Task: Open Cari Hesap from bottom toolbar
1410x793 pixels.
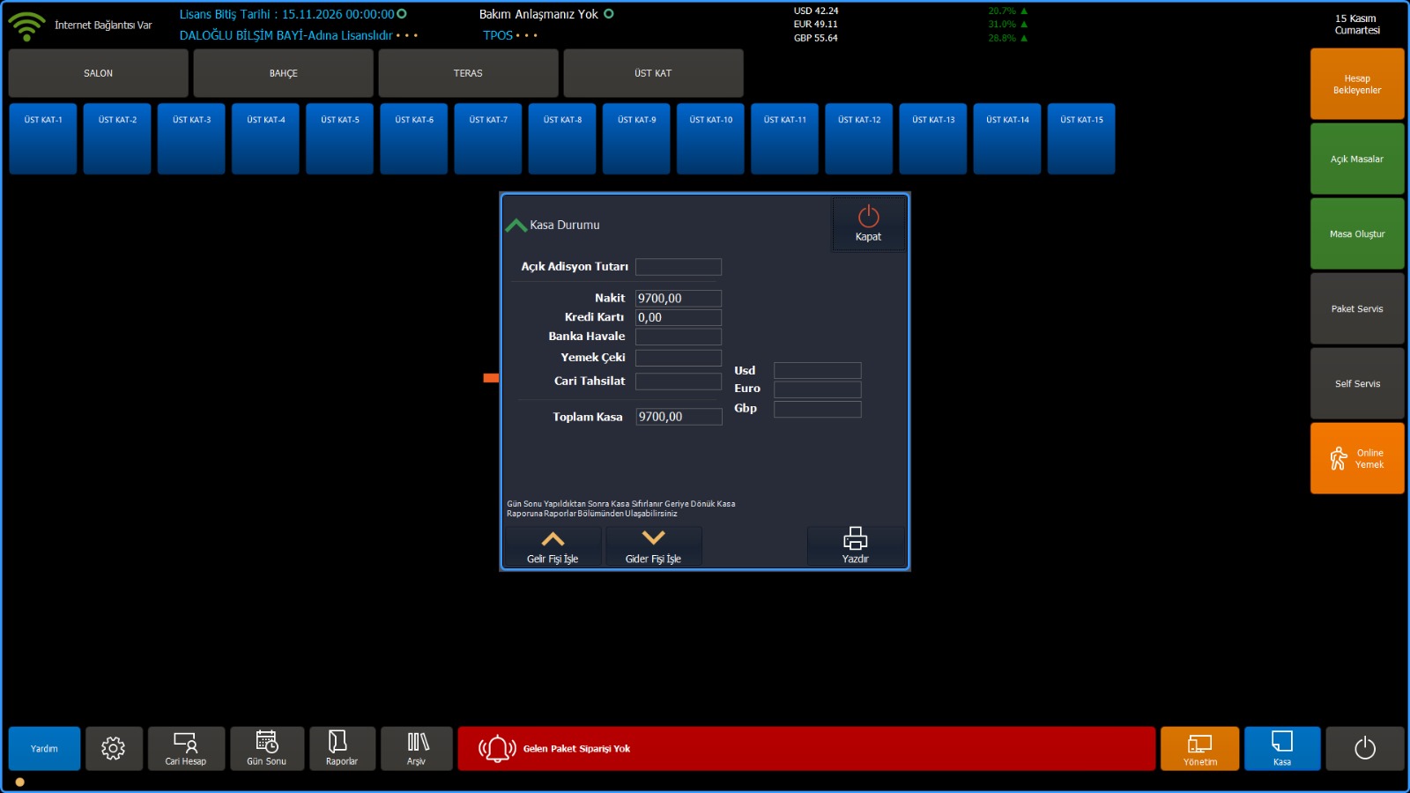Action: [186, 748]
